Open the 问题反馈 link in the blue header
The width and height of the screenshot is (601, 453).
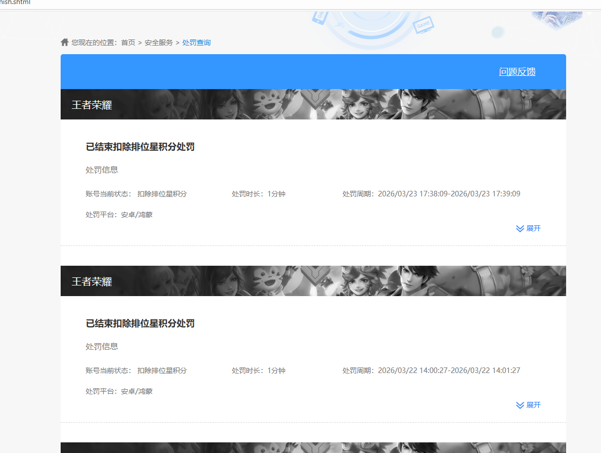517,72
